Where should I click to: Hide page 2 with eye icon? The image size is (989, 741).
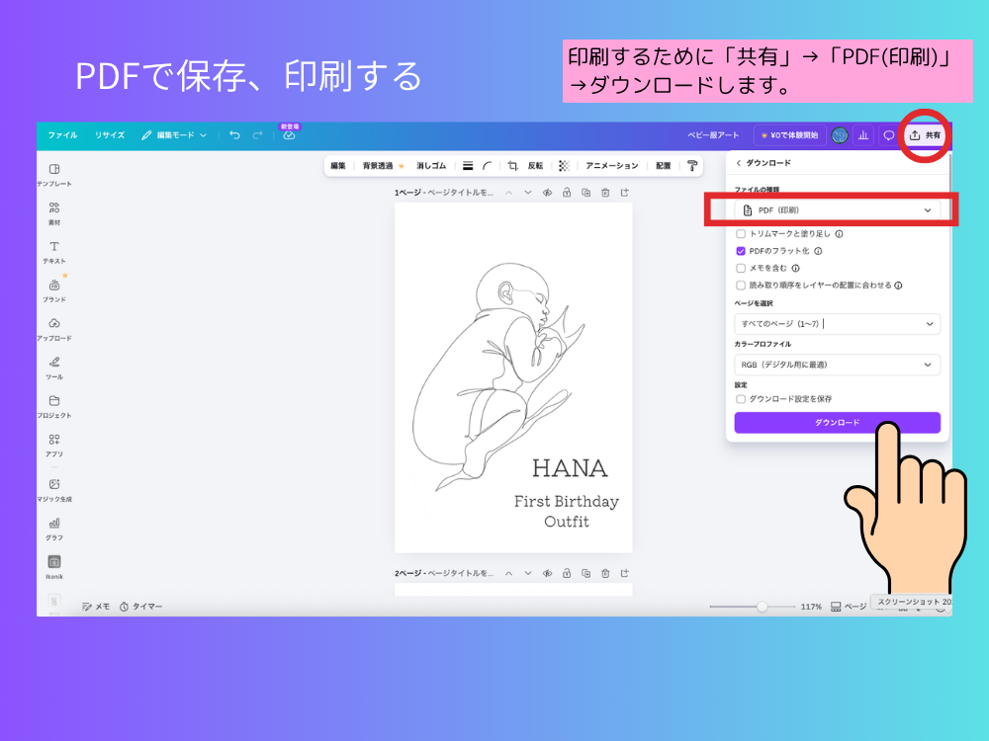(547, 573)
